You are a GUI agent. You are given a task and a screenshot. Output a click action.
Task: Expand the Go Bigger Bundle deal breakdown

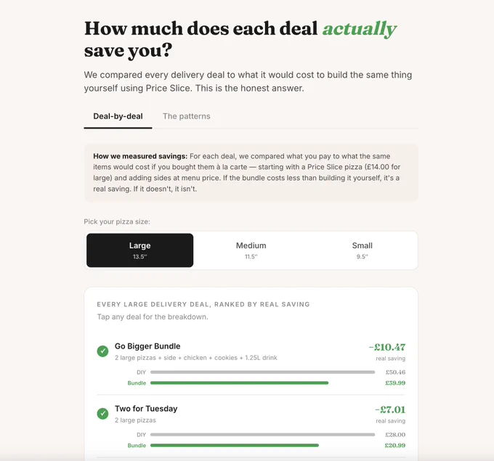pos(251,364)
